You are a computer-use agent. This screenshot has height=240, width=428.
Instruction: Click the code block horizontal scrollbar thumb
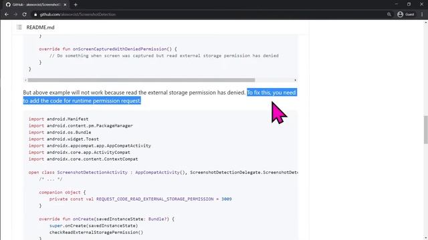[x=141, y=80]
